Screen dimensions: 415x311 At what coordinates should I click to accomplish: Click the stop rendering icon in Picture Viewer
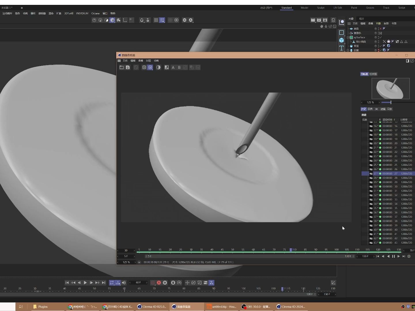pos(136,67)
